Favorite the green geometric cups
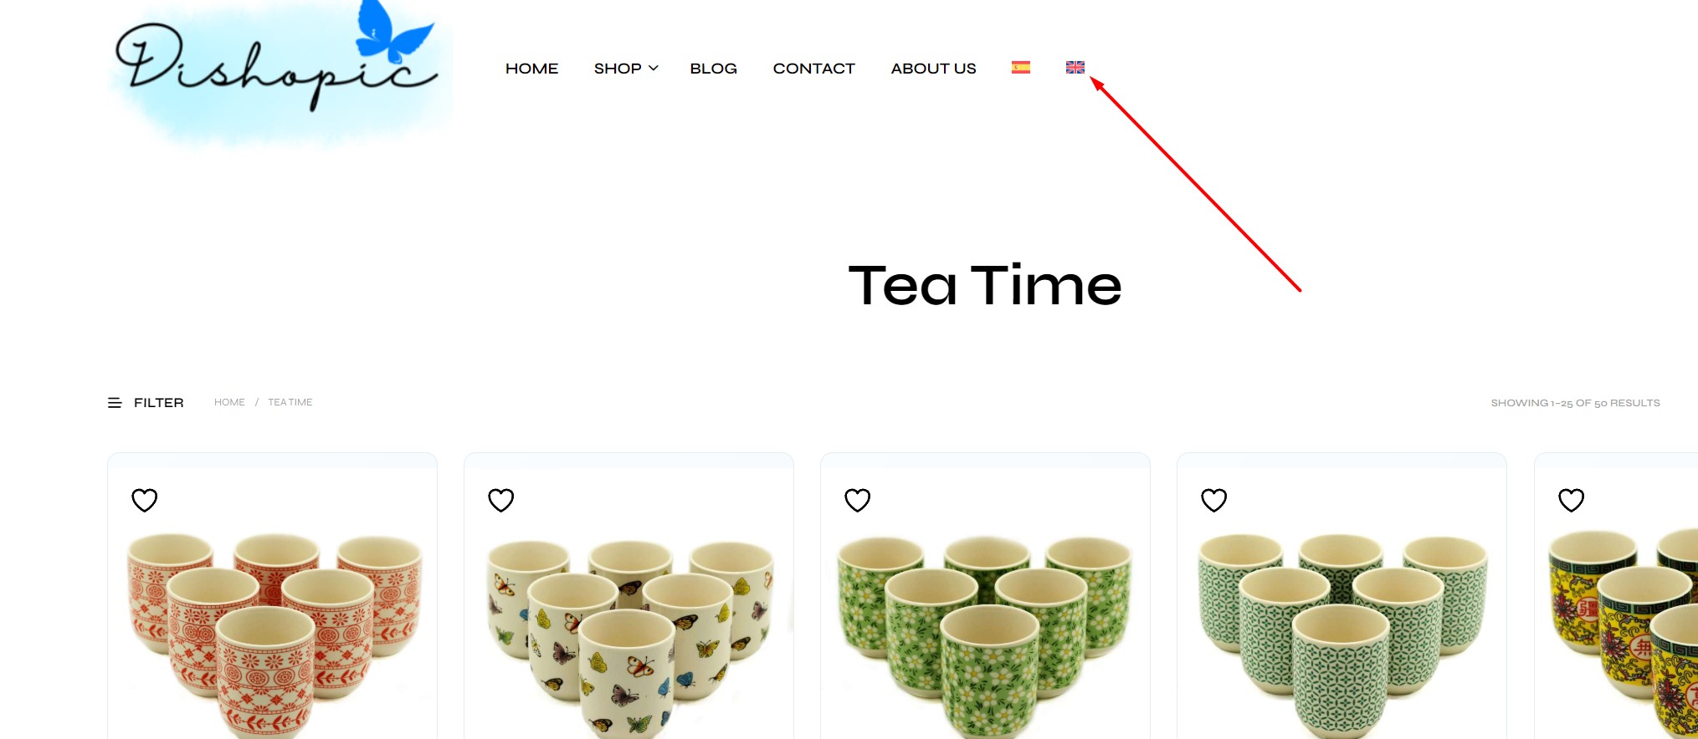Viewport: 1698px width, 739px height. click(x=1214, y=500)
